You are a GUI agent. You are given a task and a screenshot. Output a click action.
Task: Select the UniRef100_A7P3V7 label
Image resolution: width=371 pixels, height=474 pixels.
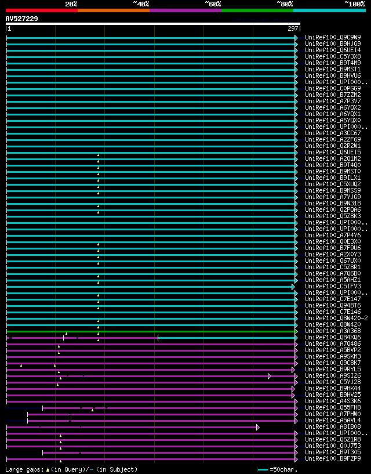(x=333, y=102)
